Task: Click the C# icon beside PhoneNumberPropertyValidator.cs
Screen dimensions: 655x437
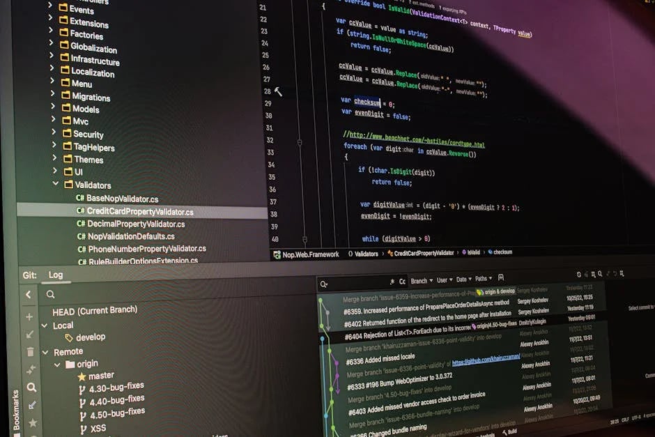Action: (x=82, y=250)
